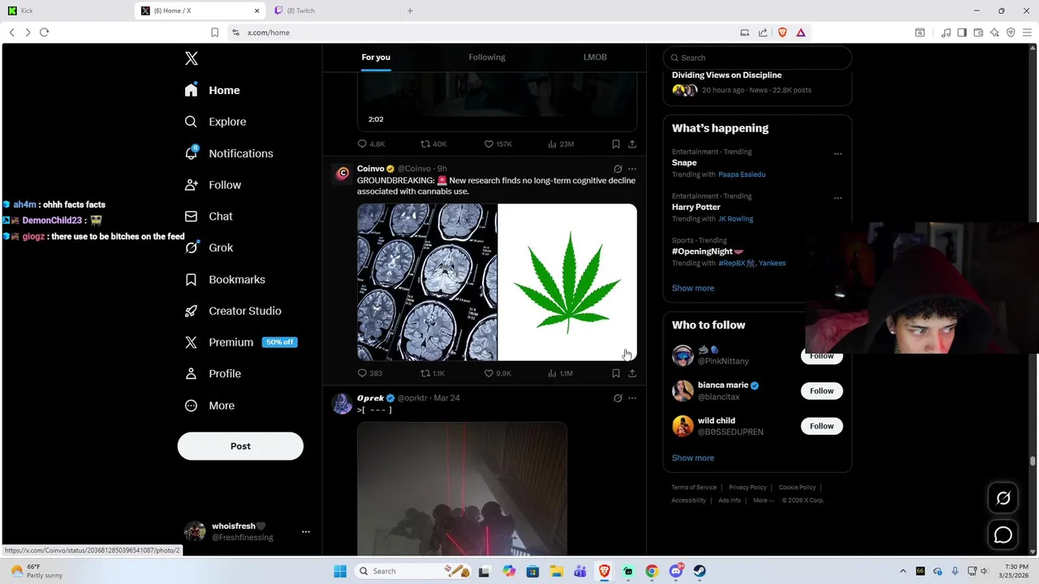The width and height of the screenshot is (1039, 584).
Task: Open Grok from the sidebar
Action: pyautogui.click(x=209, y=247)
